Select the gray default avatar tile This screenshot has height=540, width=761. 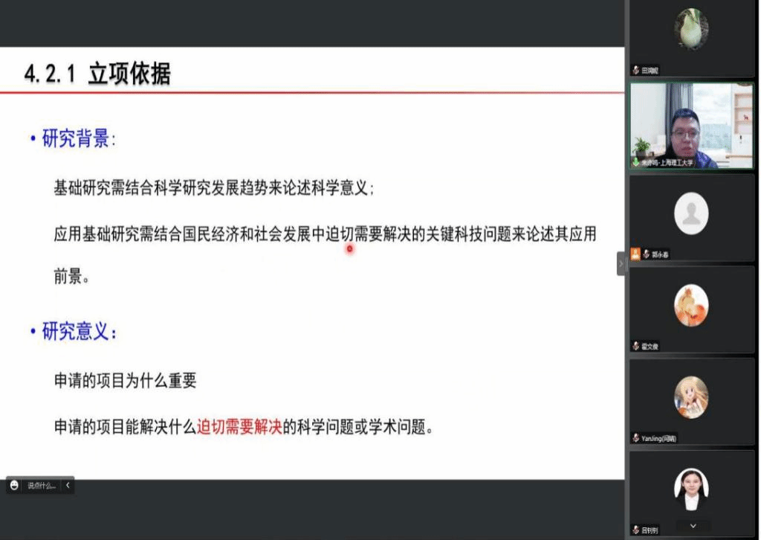pyautogui.click(x=691, y=214)
